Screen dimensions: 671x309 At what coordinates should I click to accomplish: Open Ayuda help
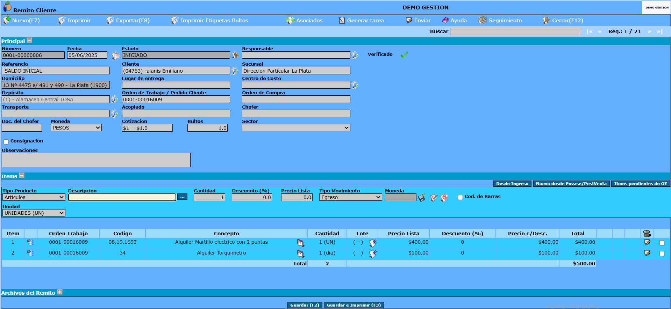454,21
